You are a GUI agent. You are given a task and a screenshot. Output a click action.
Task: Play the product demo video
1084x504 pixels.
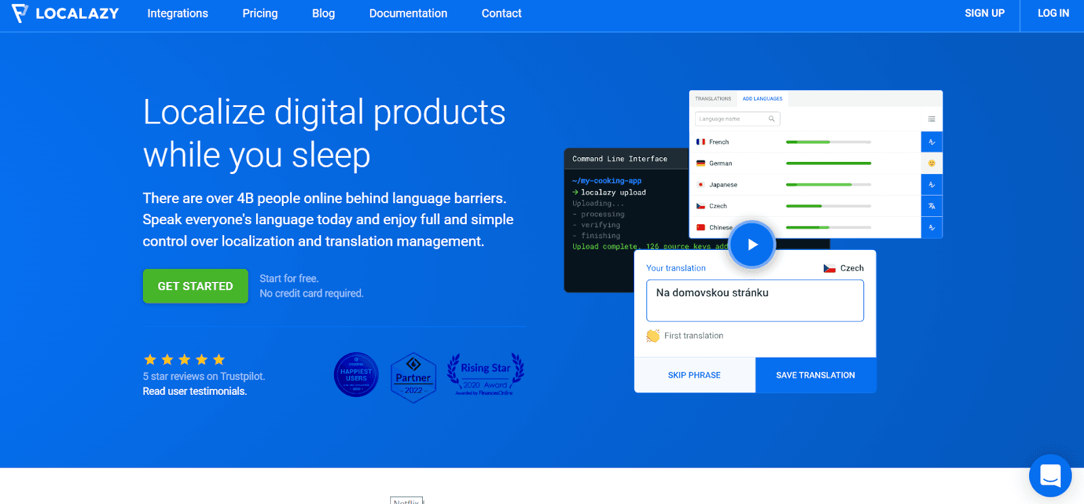click(x=753, y=245)
